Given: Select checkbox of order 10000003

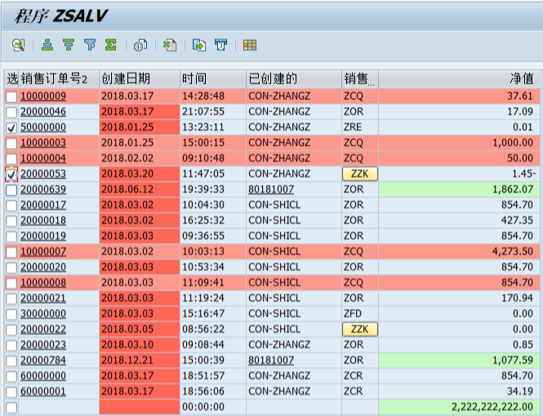Looking at the screenshot, I should coord(11,143).
